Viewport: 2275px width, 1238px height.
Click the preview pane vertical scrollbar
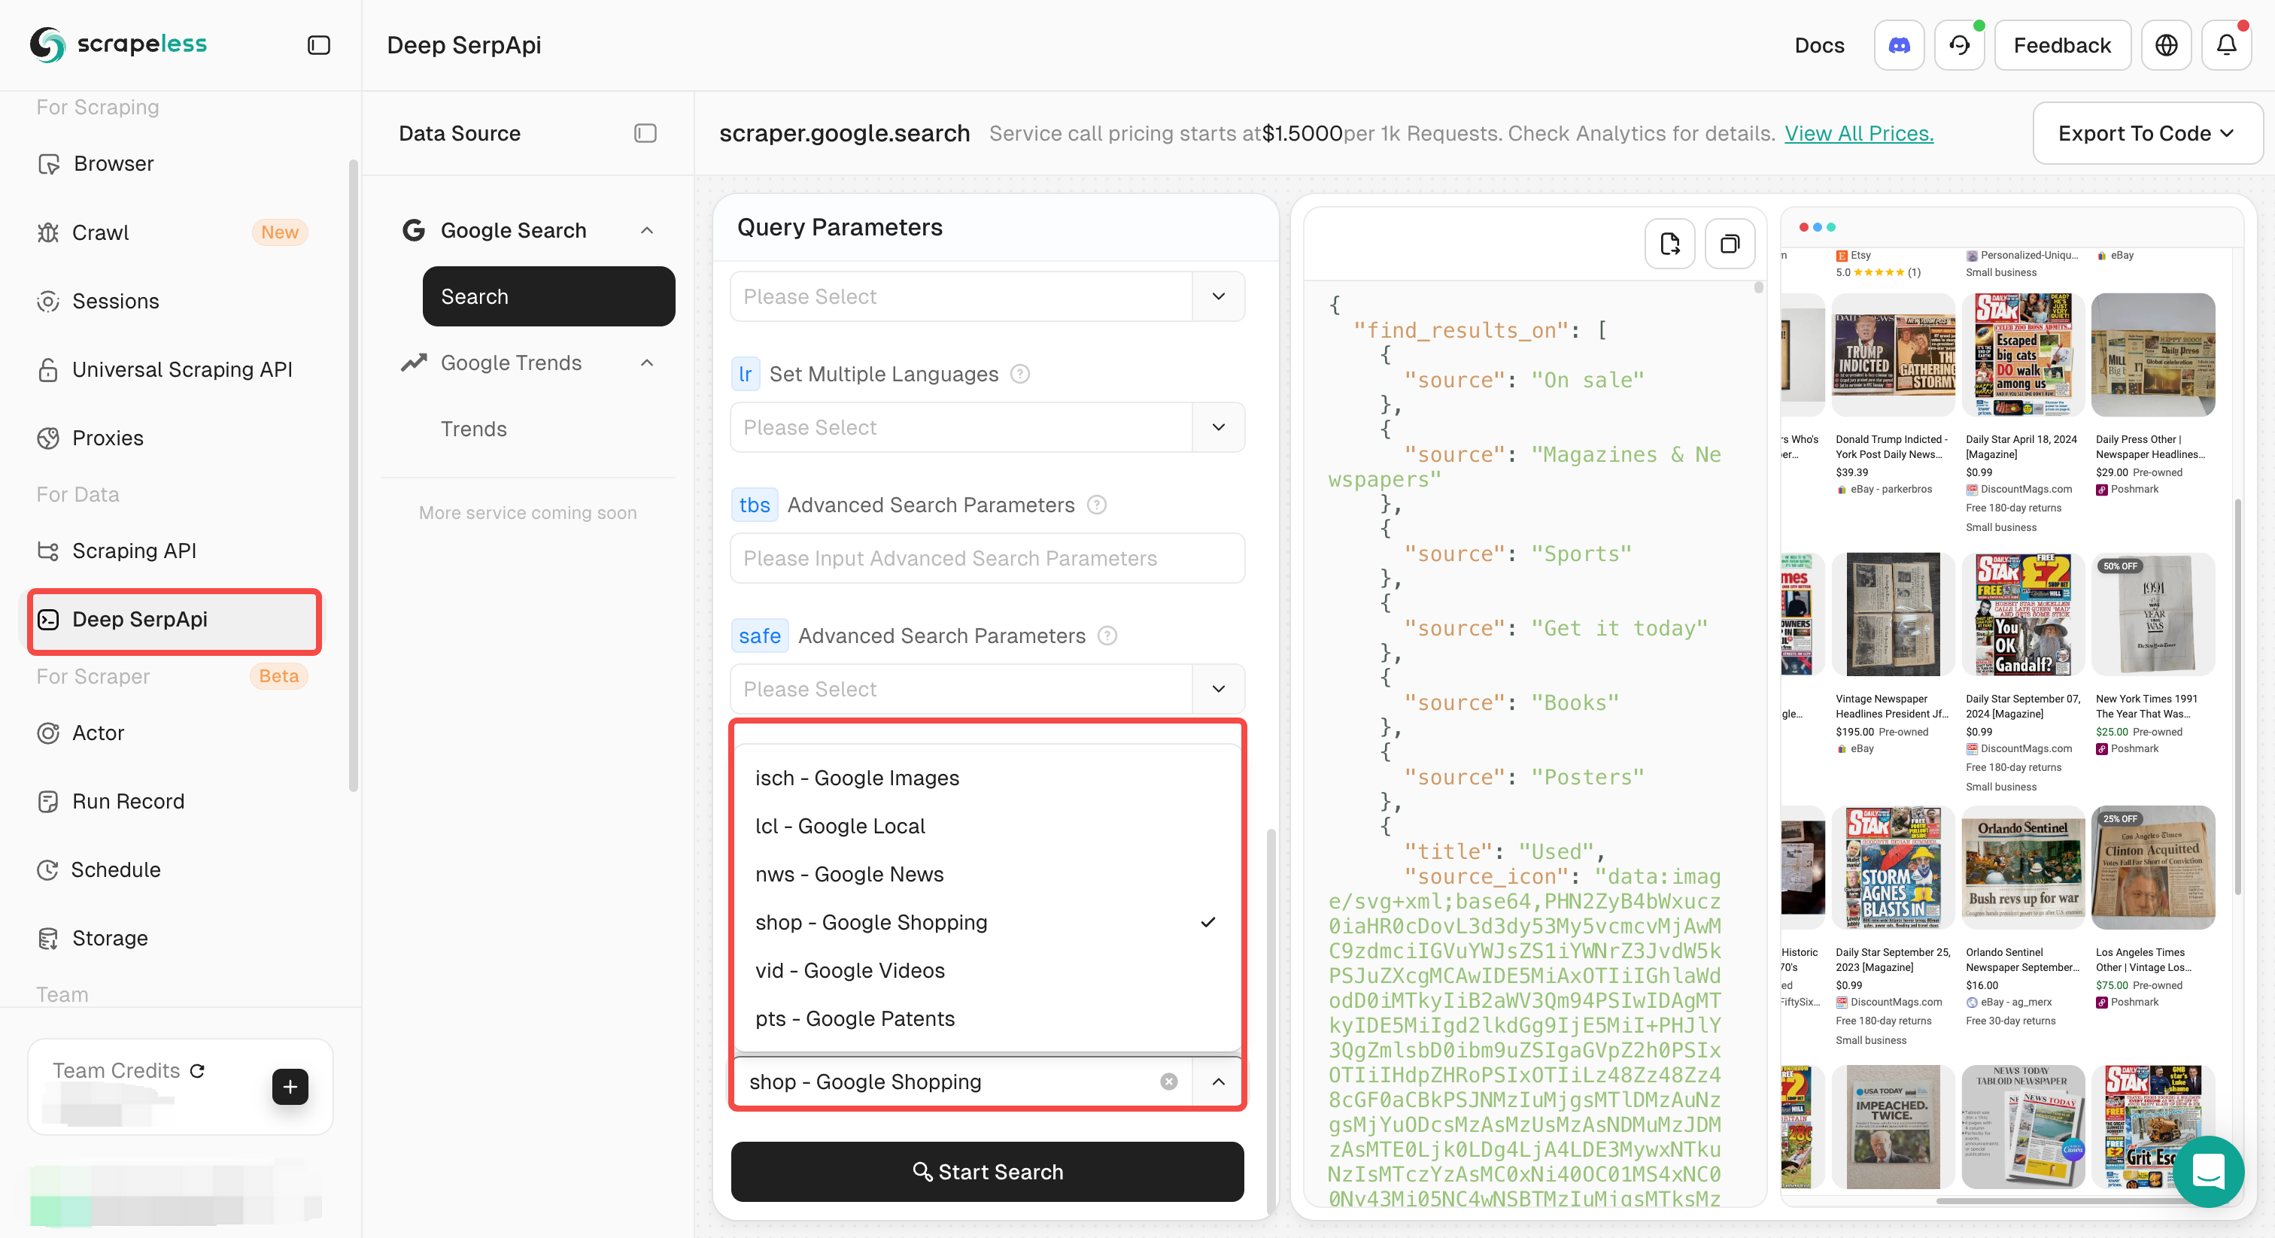(x=2237, y=697)
